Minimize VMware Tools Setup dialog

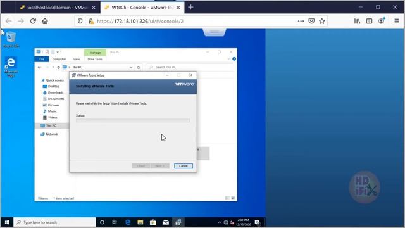point(167,75)
